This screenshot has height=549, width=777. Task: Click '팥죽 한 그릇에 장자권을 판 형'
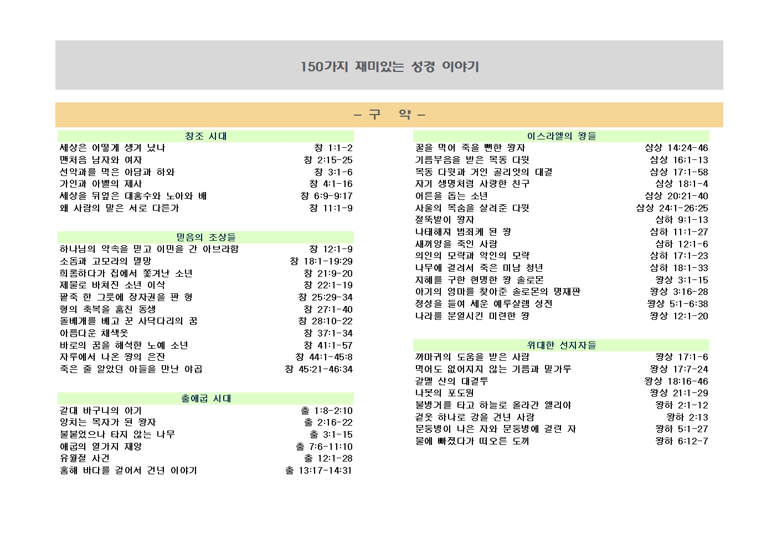coord(126,297)
